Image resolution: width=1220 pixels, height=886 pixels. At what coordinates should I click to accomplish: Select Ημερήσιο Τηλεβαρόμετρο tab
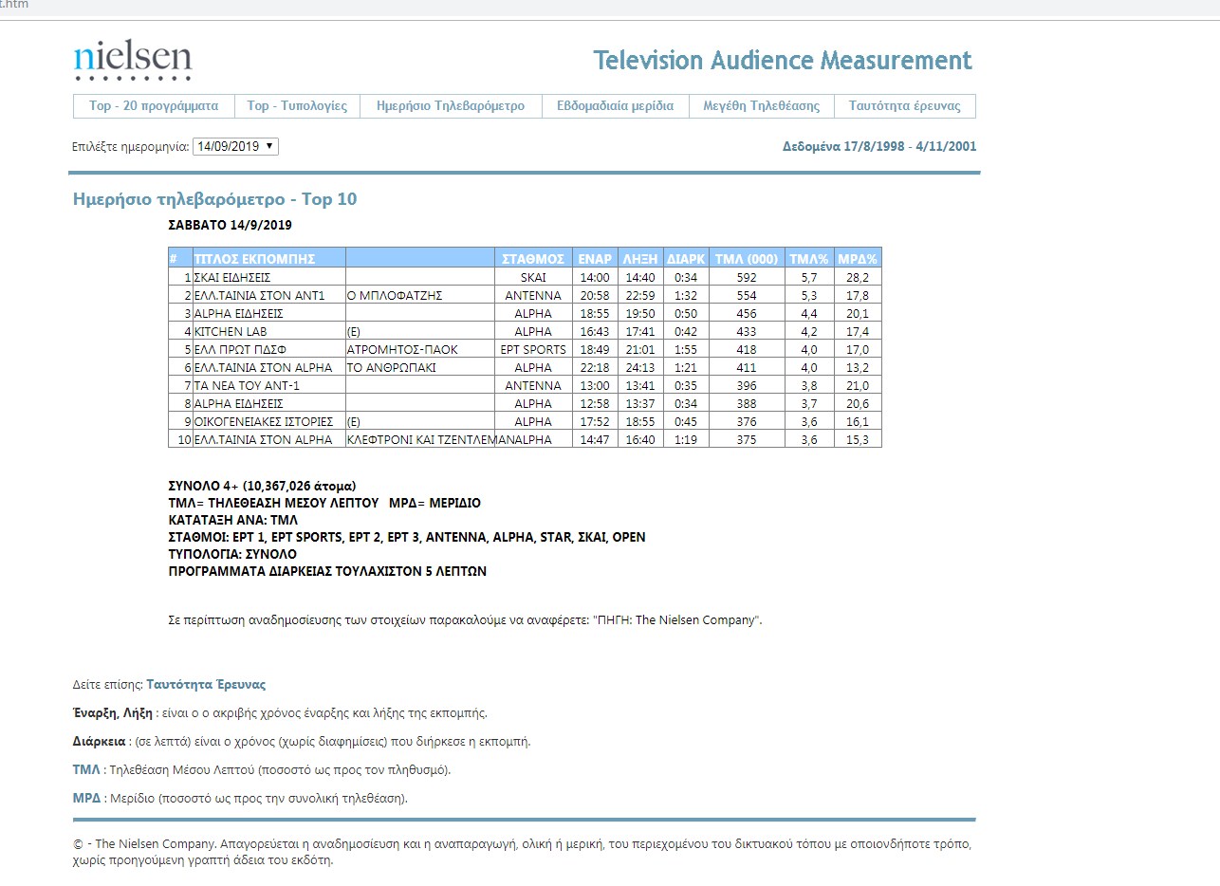click(x=450, y=106)
